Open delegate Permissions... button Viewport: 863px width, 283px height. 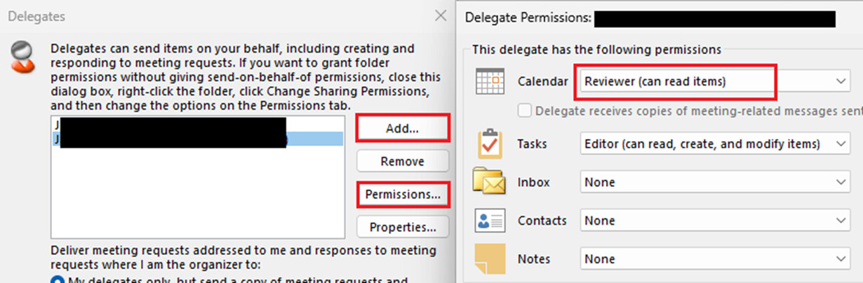tap(403, 195)
